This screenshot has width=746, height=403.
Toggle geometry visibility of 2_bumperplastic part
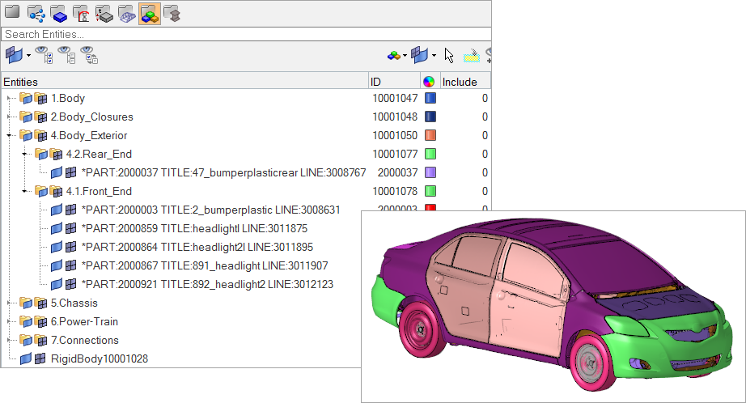pyautogui.click(x=57, y=210)
